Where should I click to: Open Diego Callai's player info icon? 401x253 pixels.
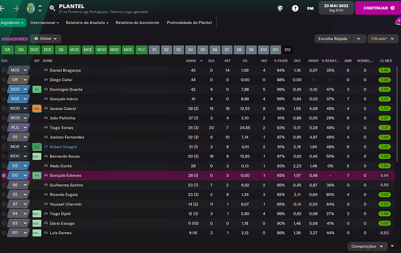[46, 79]
